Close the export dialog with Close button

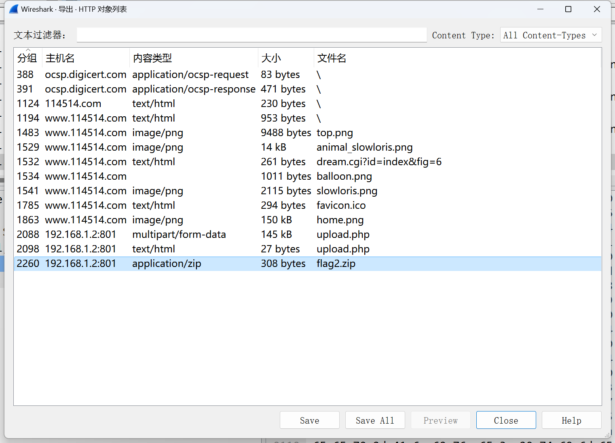[x=506, y=420]
